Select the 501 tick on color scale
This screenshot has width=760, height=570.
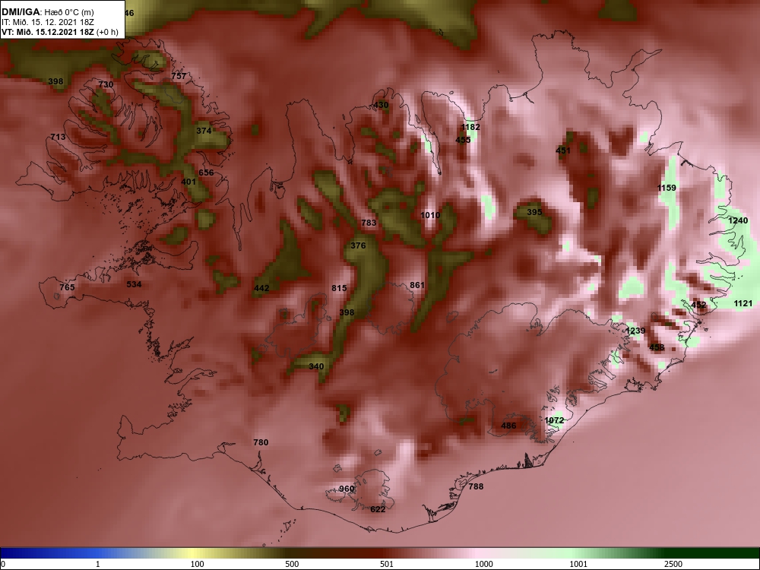pyautogui.click(x=387, y=564)
